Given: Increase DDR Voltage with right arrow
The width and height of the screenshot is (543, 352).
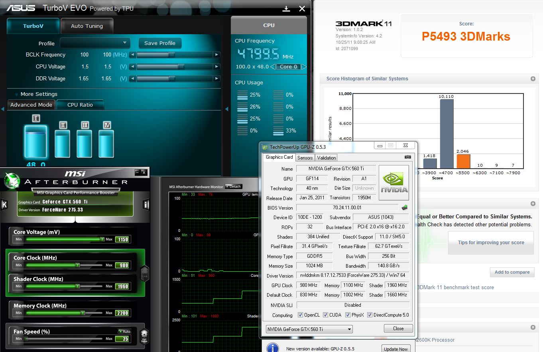Looking at the screenshot, I should coord(216,79).
